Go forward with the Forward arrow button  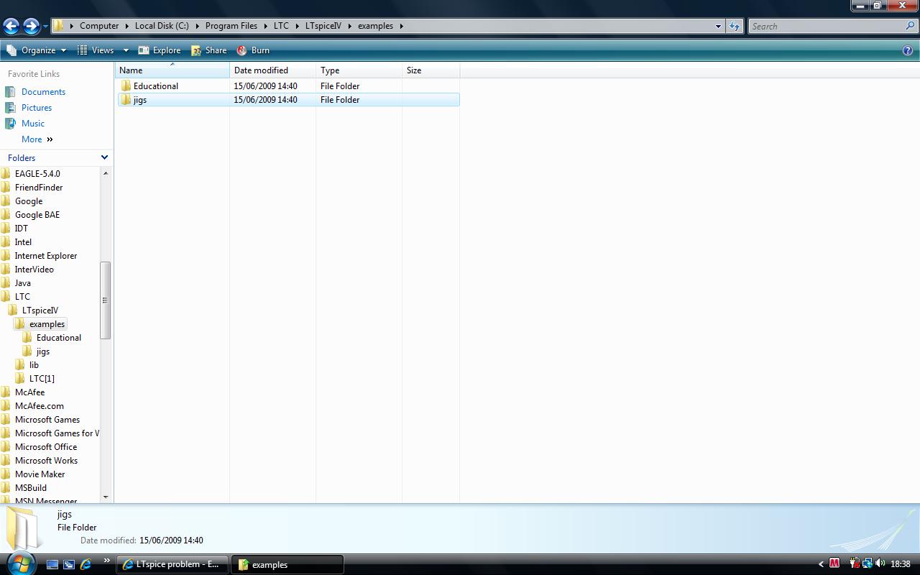31,27
